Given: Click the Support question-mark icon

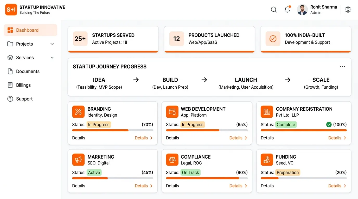Looking at the screenshot, I should 10,99.
